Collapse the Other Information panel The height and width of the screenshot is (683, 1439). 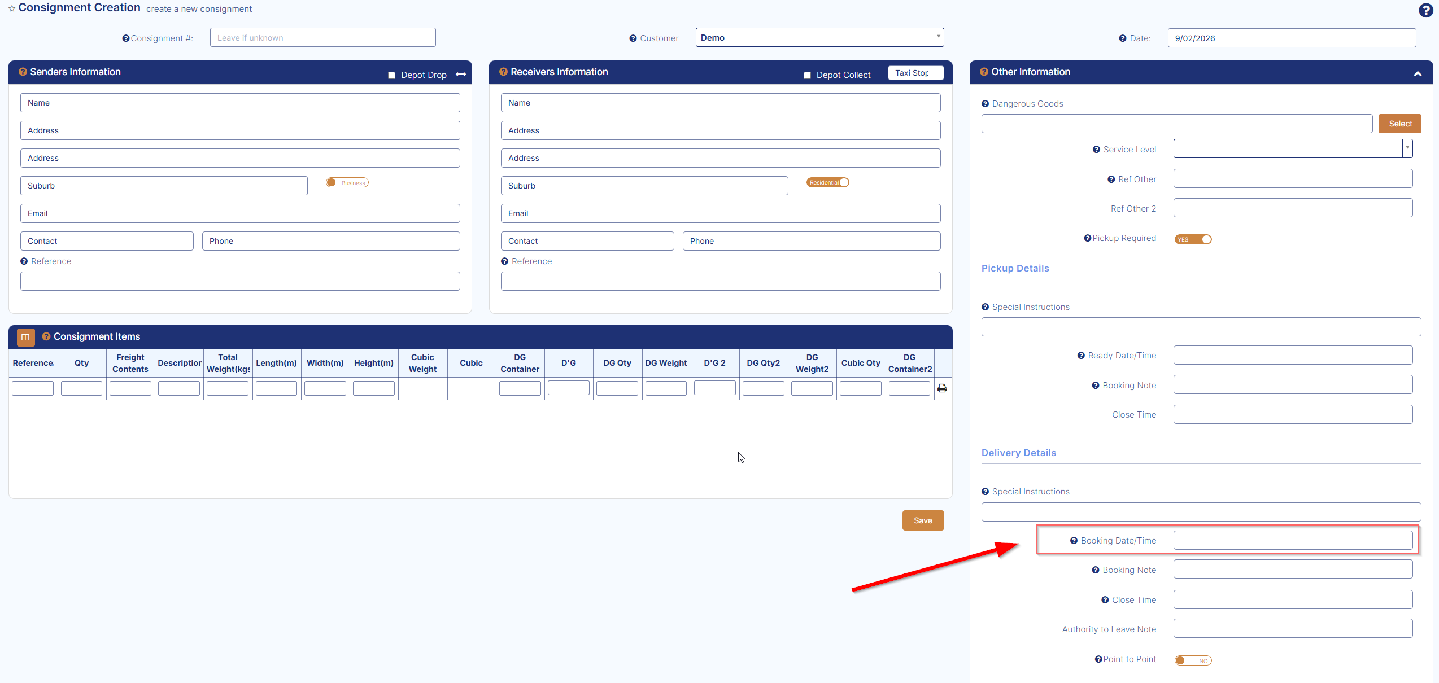[1418, 73]
